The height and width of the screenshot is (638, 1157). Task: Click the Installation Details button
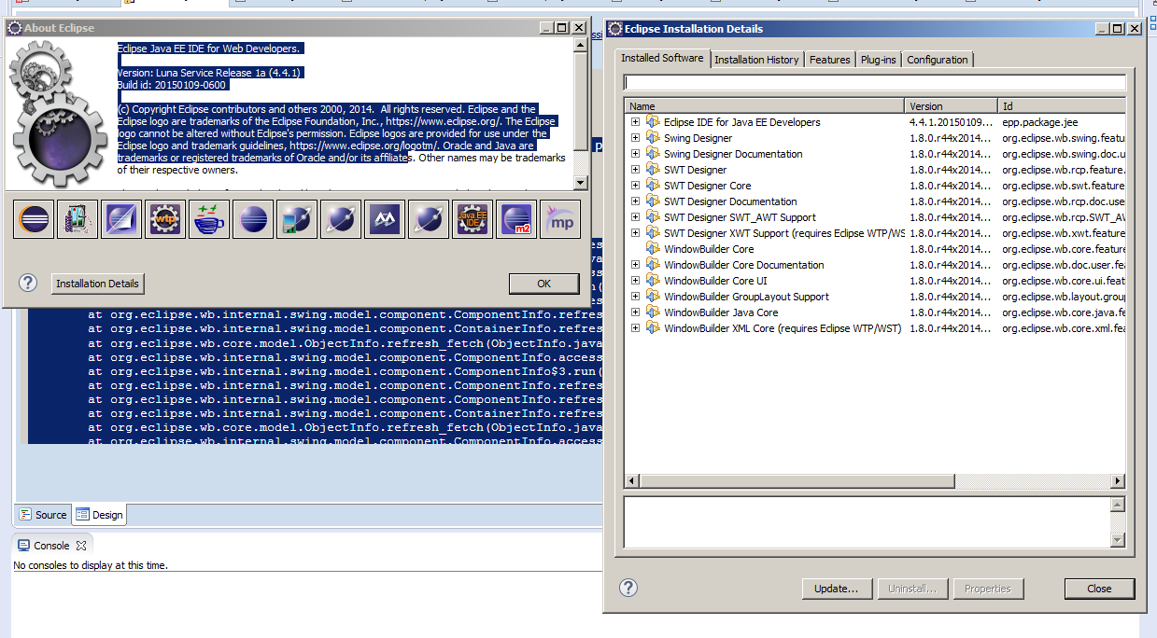tap(97, 284)
